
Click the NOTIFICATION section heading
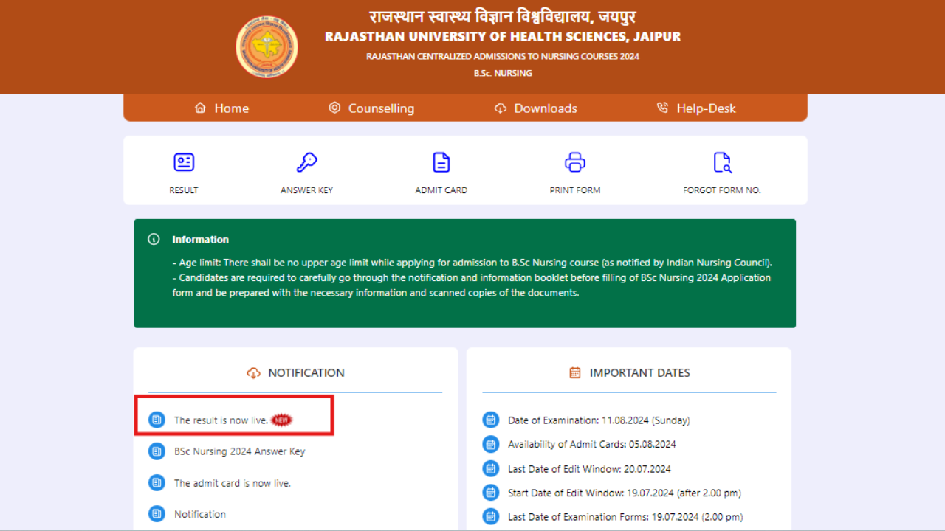(x=306, y=373)
